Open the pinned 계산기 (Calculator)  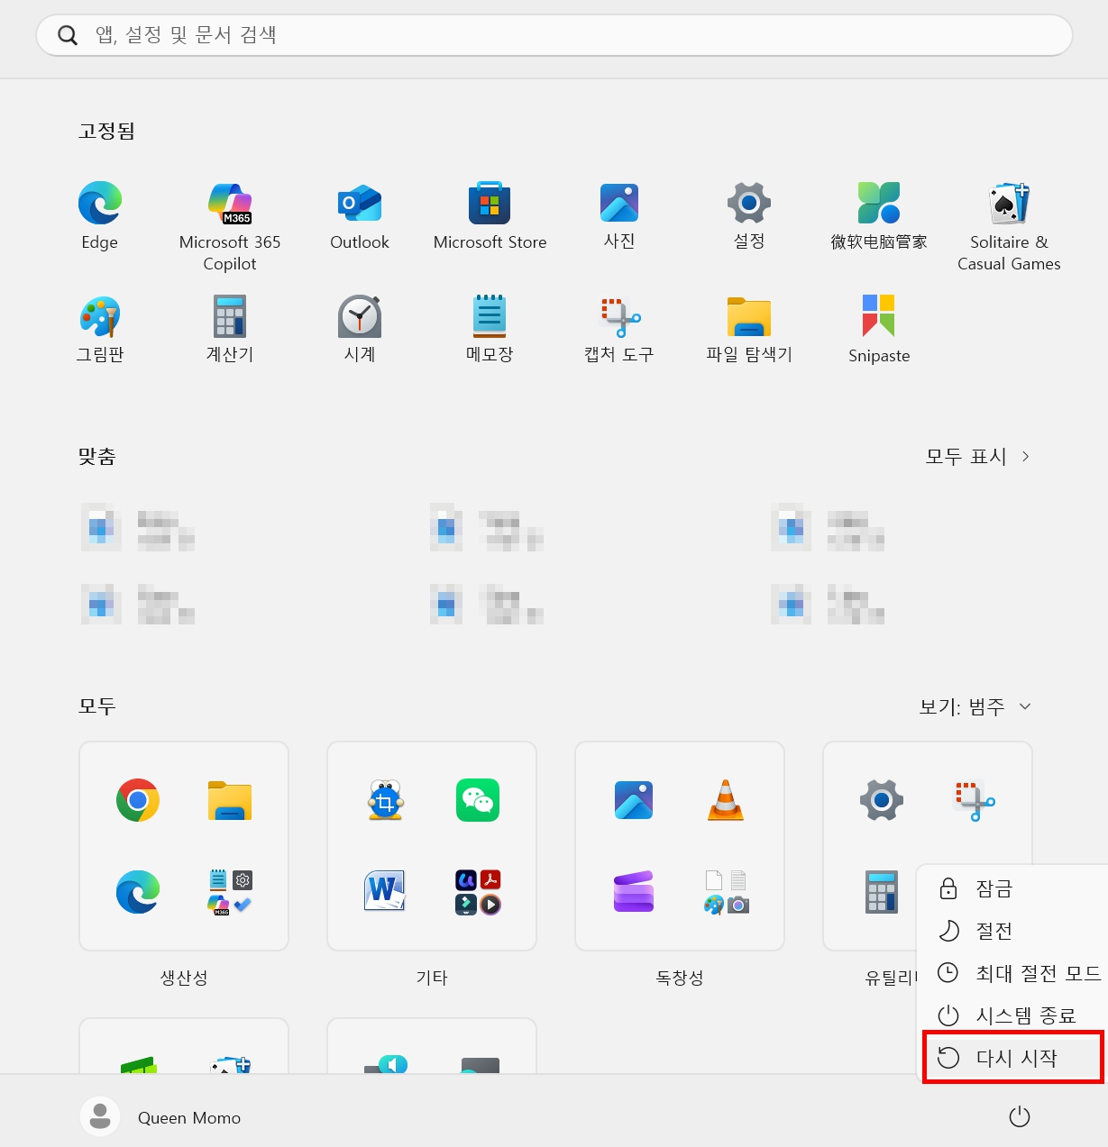click(230, 329)
